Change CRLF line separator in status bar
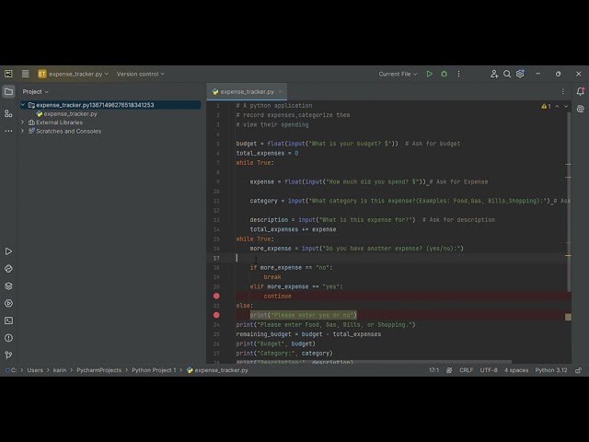589x442 pixels. coord(467,370)
